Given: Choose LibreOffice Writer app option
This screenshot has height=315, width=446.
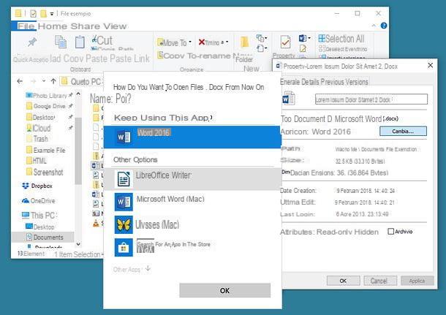Looking at the screenshot, I should [192, 179].
